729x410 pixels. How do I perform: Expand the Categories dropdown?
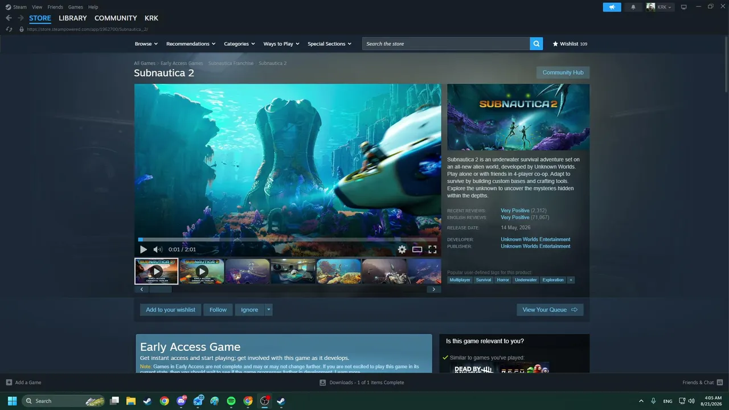239,44
